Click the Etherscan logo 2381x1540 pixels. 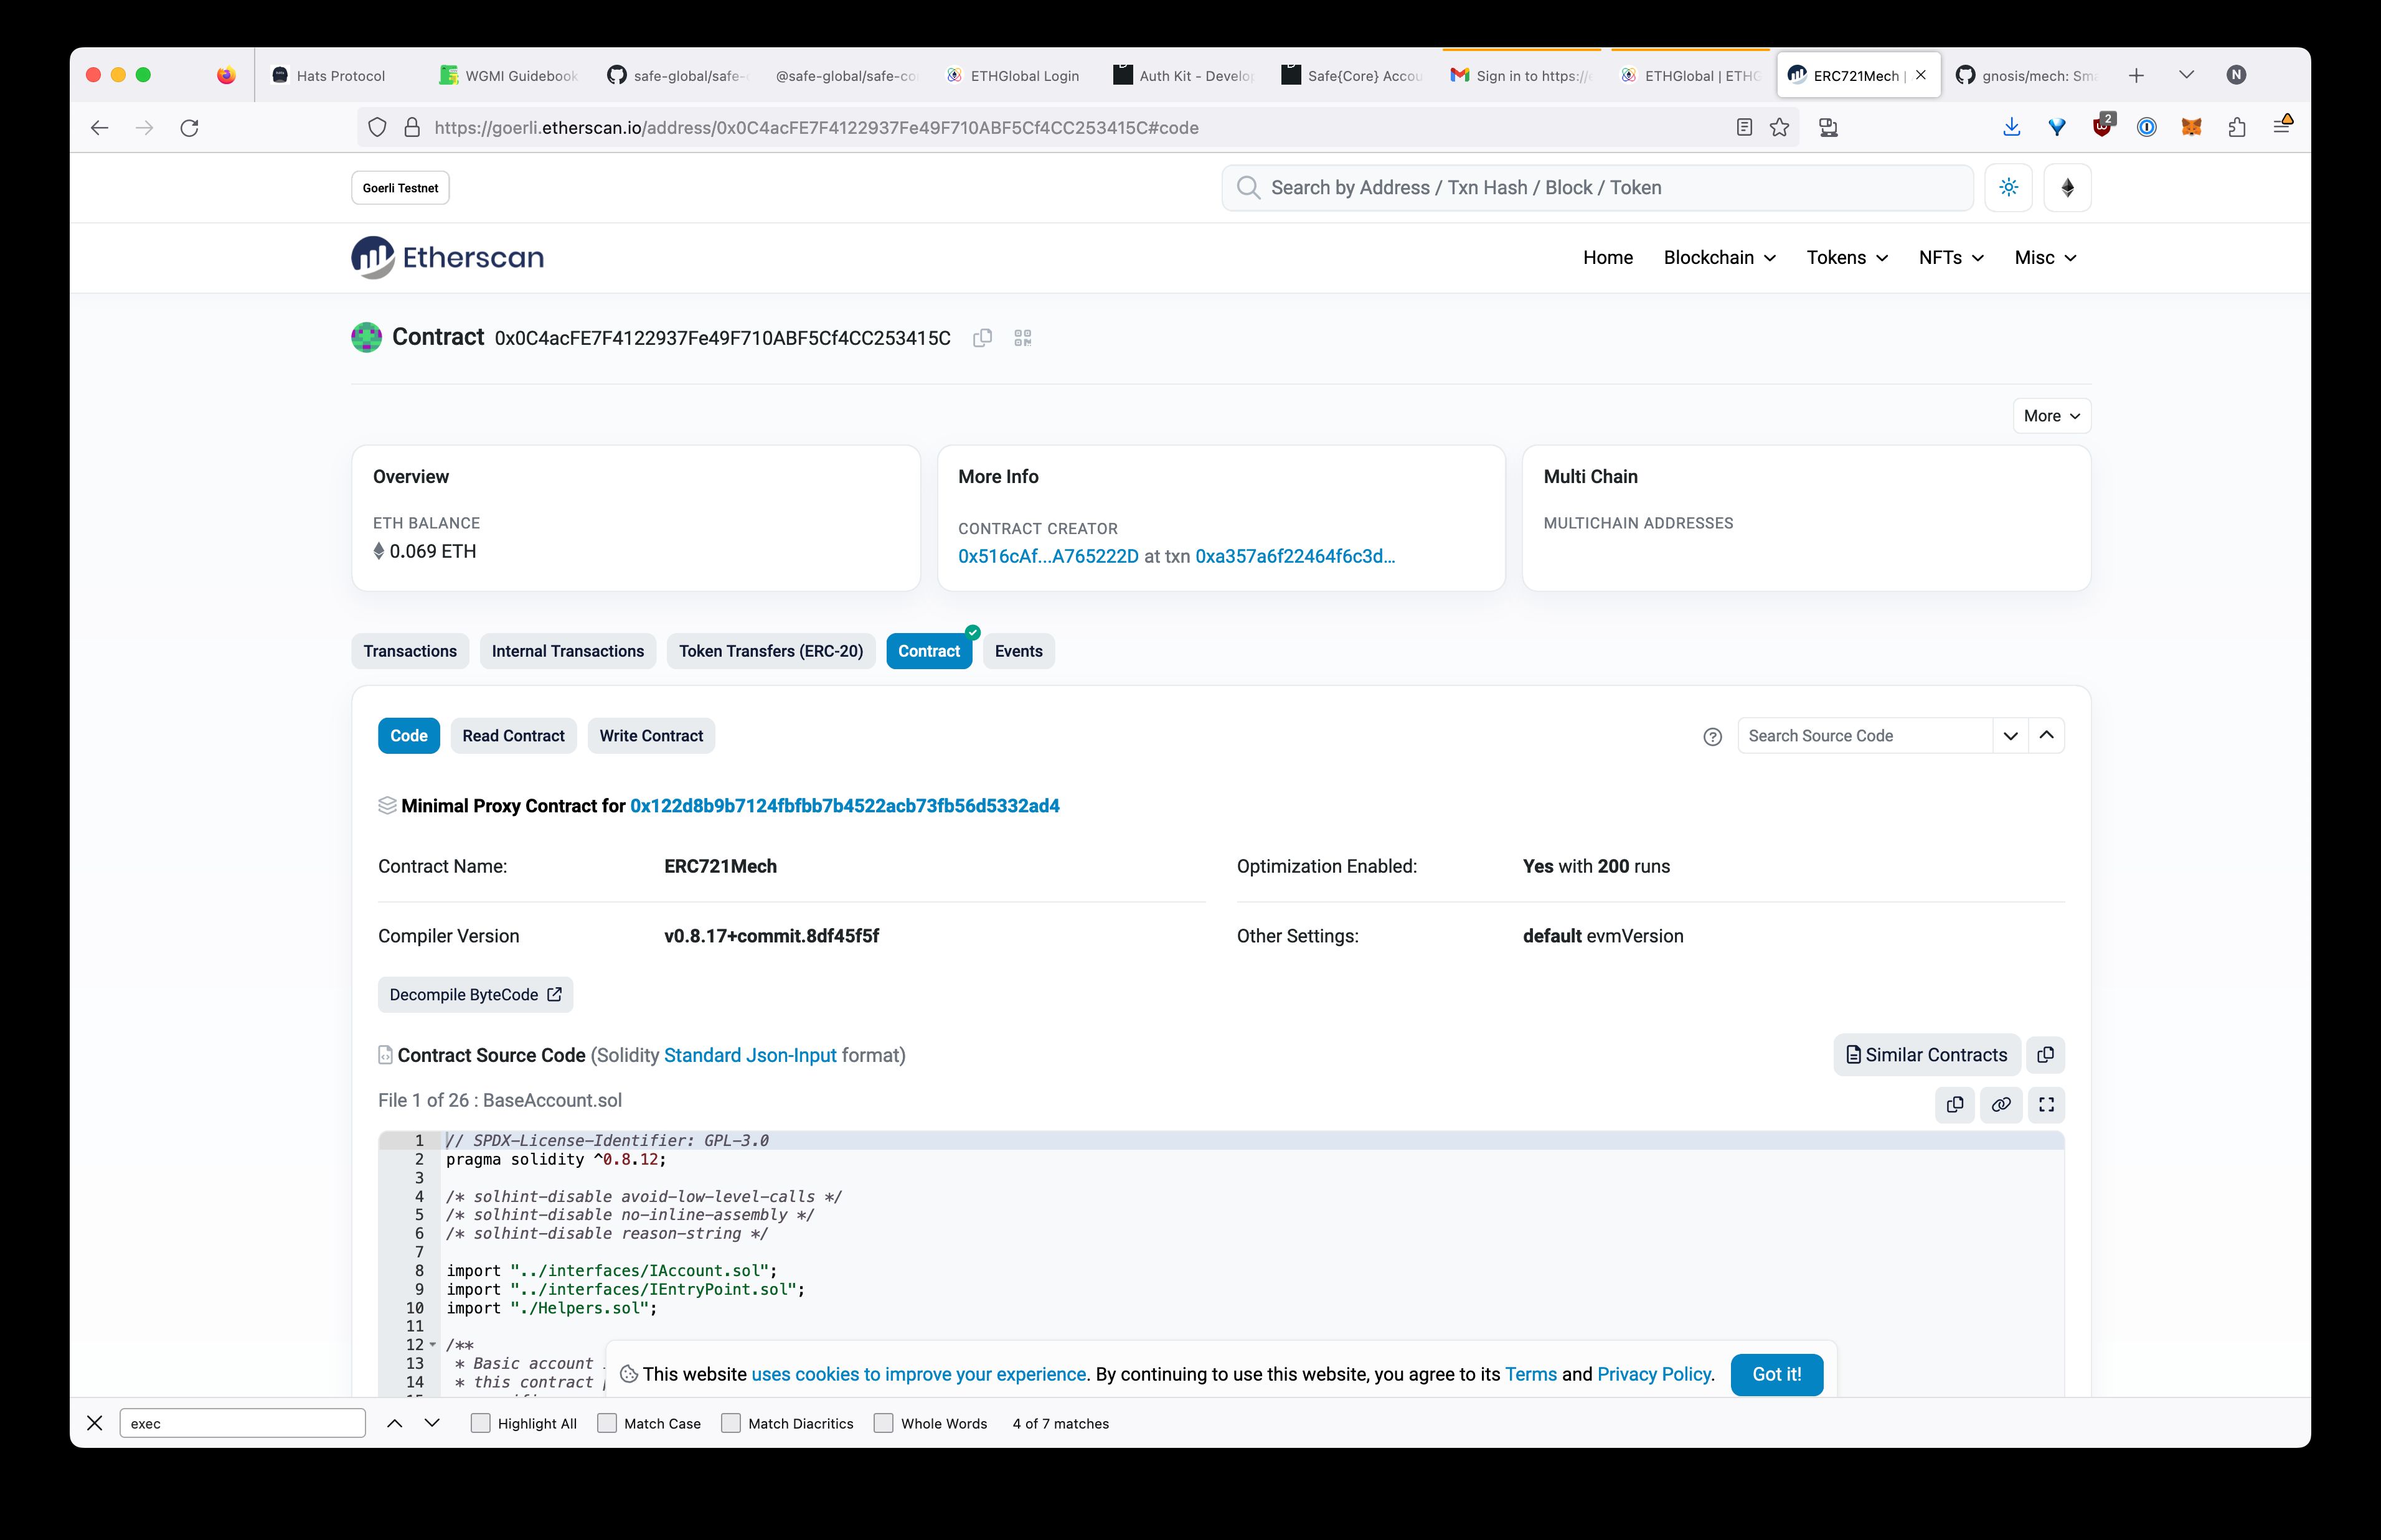tap(447, 258)
